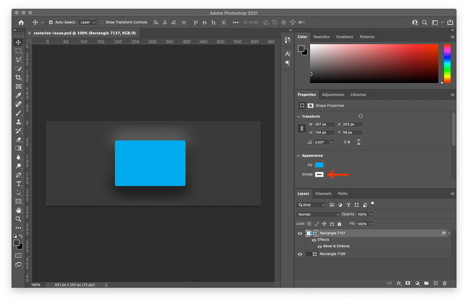Toggle the width-height link constraint

point(302,129)
